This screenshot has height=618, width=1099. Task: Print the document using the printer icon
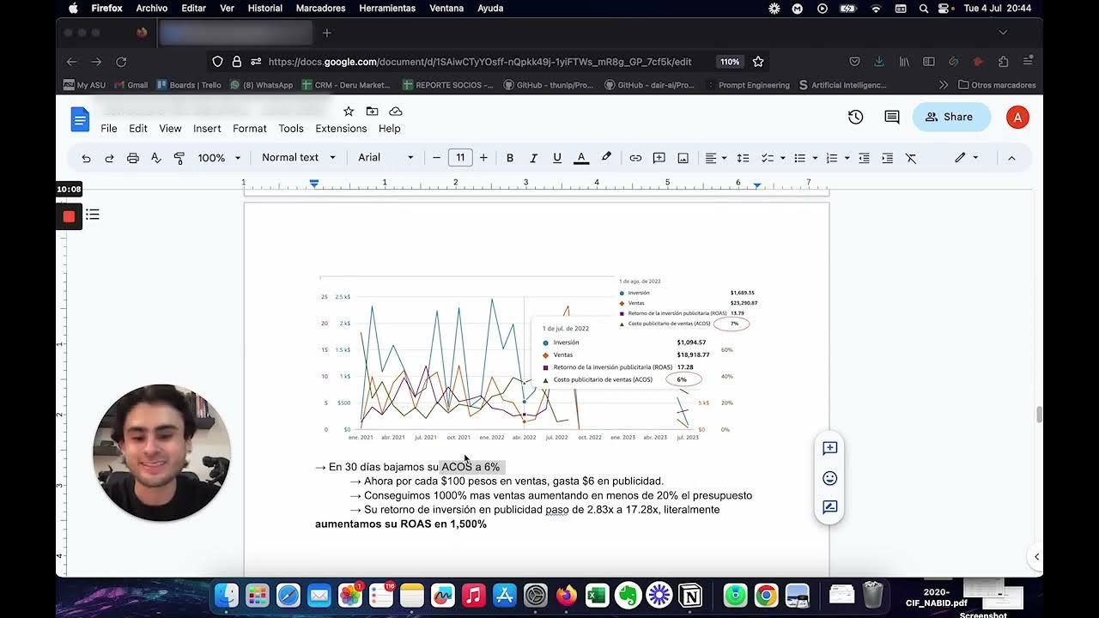click(132, 158)
